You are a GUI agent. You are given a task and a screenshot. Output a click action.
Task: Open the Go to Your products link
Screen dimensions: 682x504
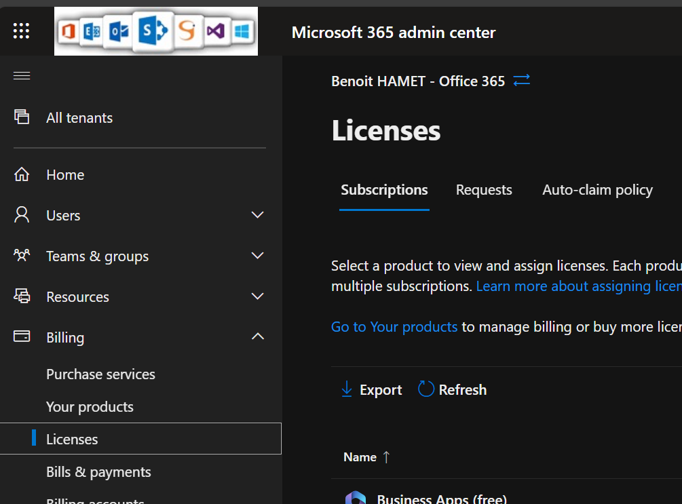tap(394, 327)
